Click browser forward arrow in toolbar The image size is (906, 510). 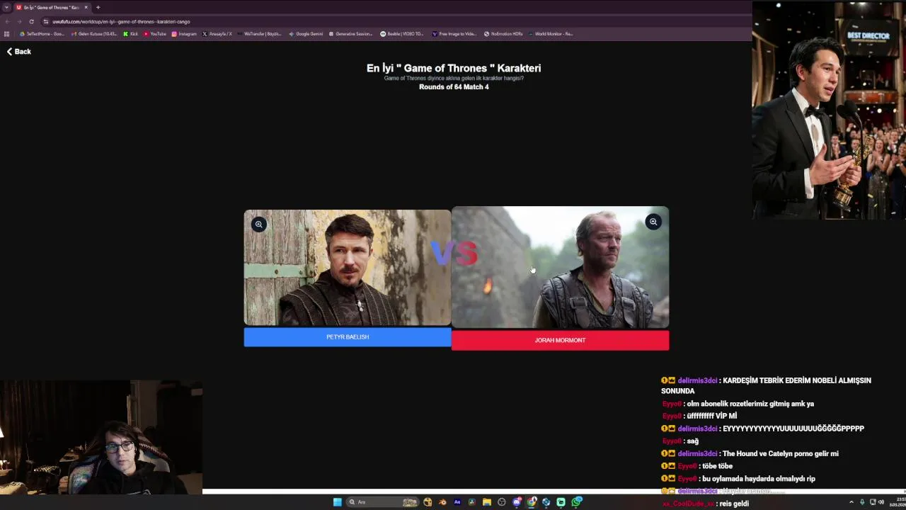[x=19, y=21]
